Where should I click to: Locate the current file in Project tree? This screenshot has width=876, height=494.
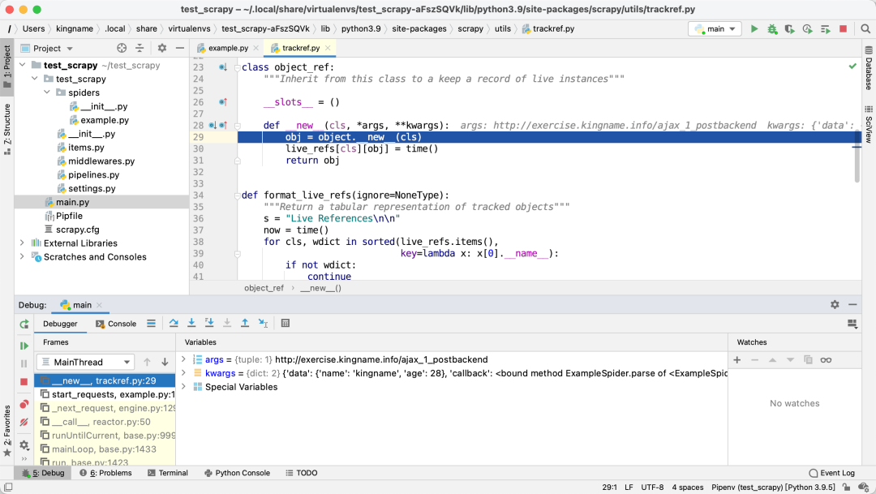coord(122,48)
